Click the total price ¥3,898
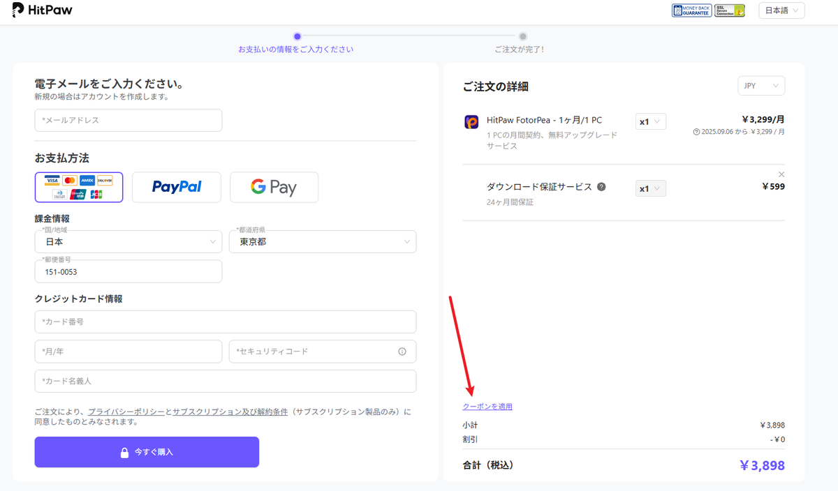 [x=762, y=465]
